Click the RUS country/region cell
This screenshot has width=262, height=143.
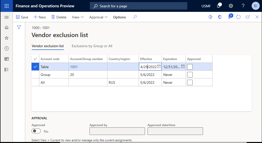coord(123,82)
